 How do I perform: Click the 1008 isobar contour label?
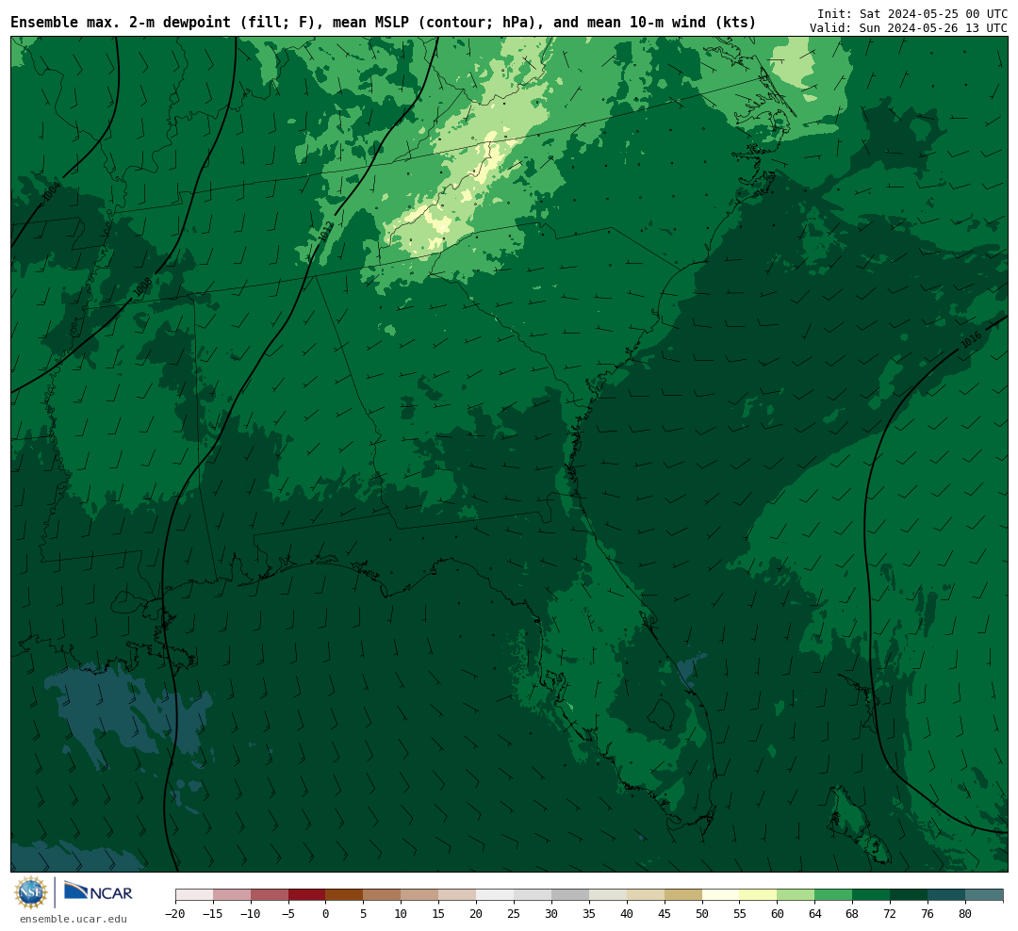point(142,288)
